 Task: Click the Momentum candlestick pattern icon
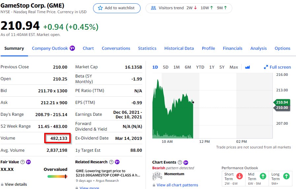(157, 176)
